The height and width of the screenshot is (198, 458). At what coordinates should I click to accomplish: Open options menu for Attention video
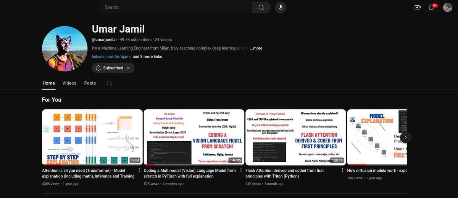[x=139, y=170]
